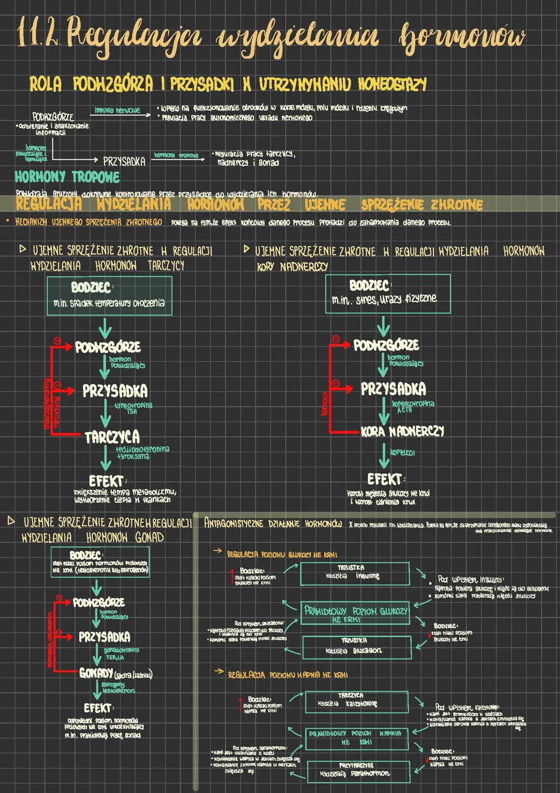Select the red minus circle beside Kora Nadnerczy diagram's Przysadka
This screenshot has height=793, width=560.
(x=336, y=383)
